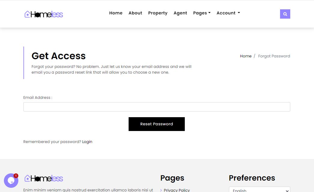Click the red notification badge on chat
314x192 pixels.
point(16,176)
